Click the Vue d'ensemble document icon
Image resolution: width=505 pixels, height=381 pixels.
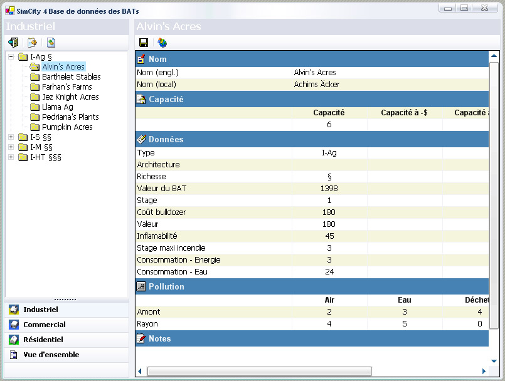click(x=14, y=355)
